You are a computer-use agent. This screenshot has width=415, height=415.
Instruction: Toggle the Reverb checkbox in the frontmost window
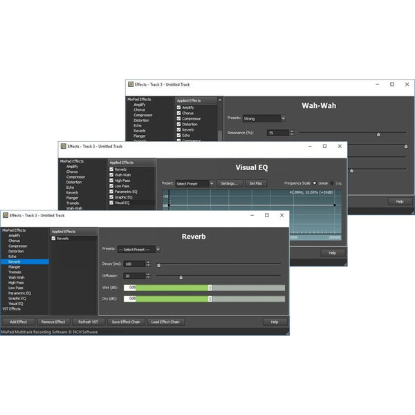click(x=54, y=238)
